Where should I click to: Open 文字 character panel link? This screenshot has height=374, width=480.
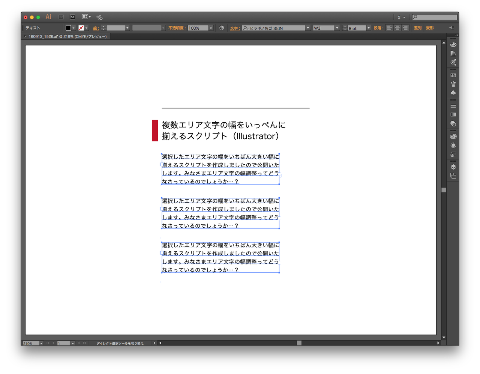235,28
